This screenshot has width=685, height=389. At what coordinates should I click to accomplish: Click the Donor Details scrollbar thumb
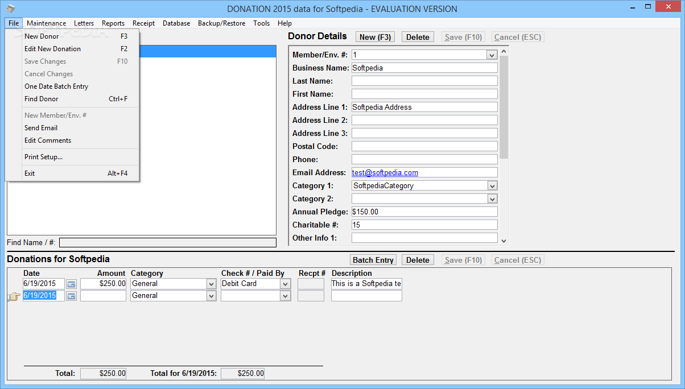point(504,107)
